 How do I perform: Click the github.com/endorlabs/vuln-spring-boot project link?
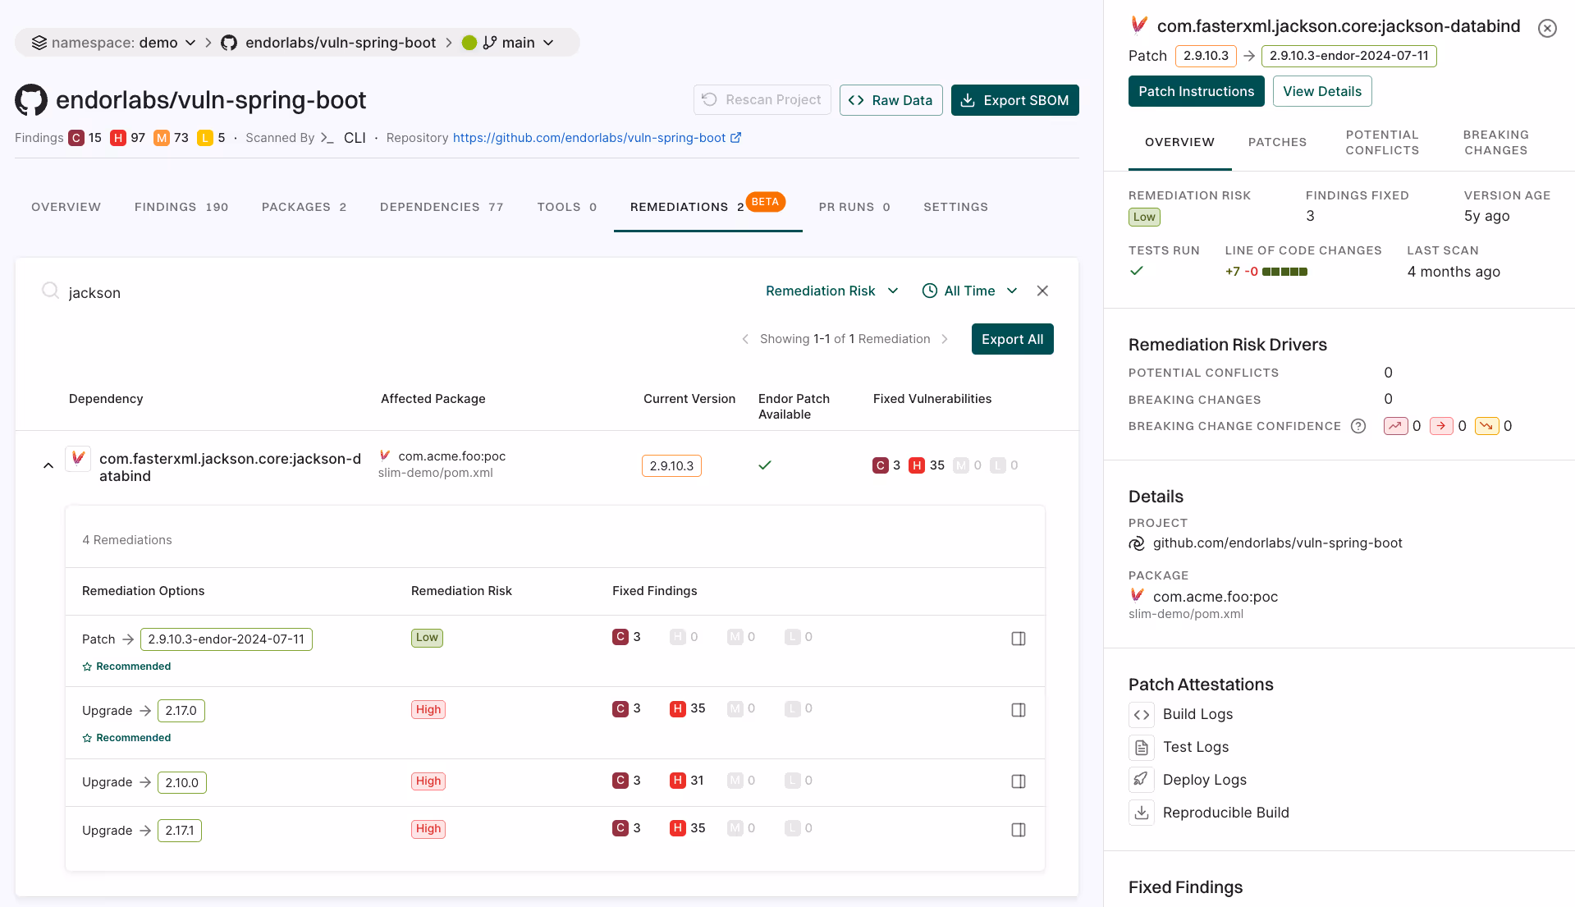pos(1278,543)
